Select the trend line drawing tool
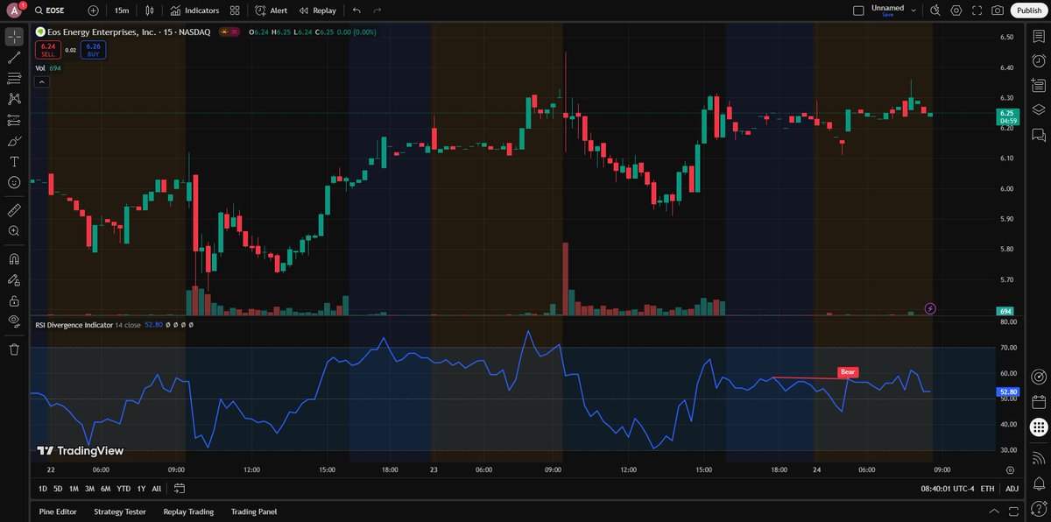The height and width of the screenshot is (522, 1051). (14, 58)
